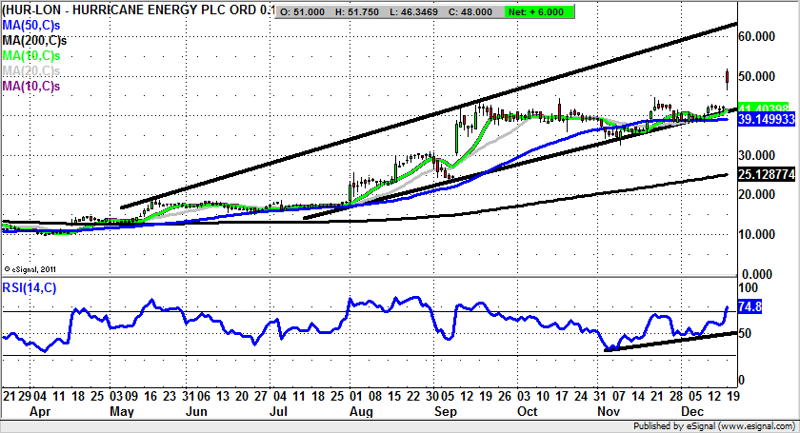This screenshot has width=800, height=433.
Task: Click the eSignal 2011 copyright text
Action: [x=30, y=268]
